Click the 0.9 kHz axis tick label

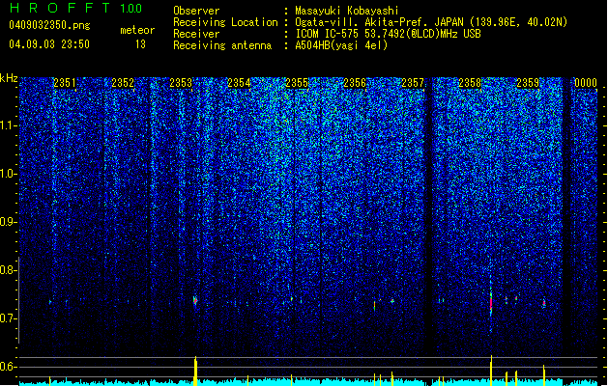[8, 222]
